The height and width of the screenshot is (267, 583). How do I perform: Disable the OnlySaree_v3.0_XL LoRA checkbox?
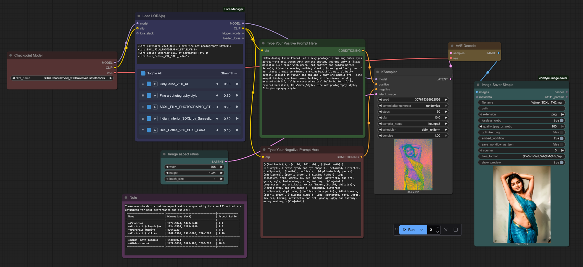(x=149, y=84)
